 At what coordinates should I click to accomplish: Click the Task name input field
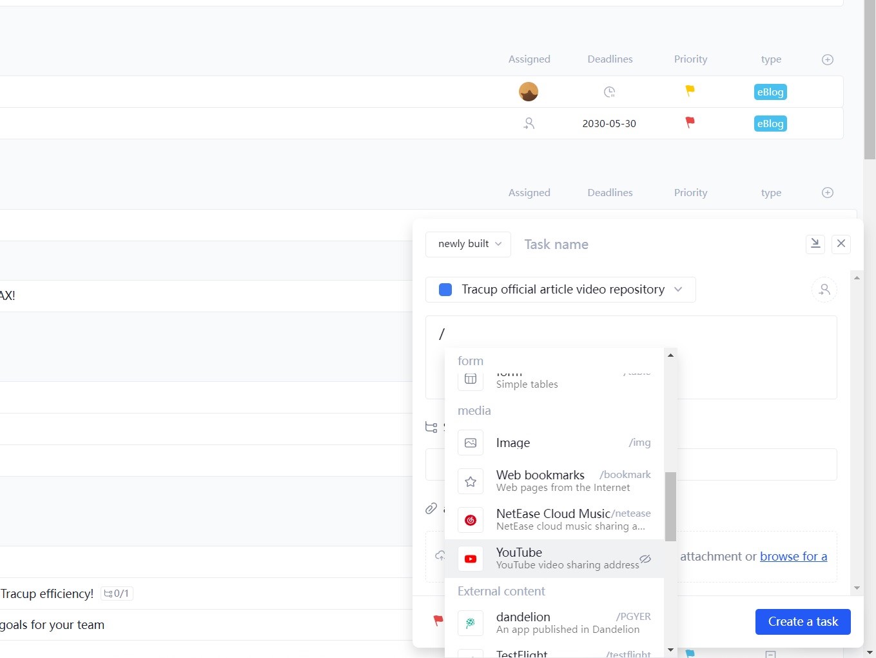(657, 244)
